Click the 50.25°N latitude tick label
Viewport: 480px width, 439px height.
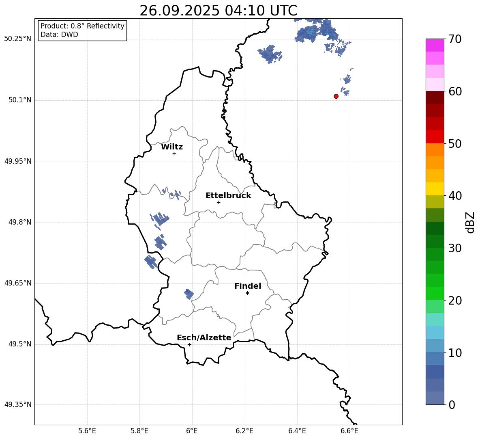[18, 39]
